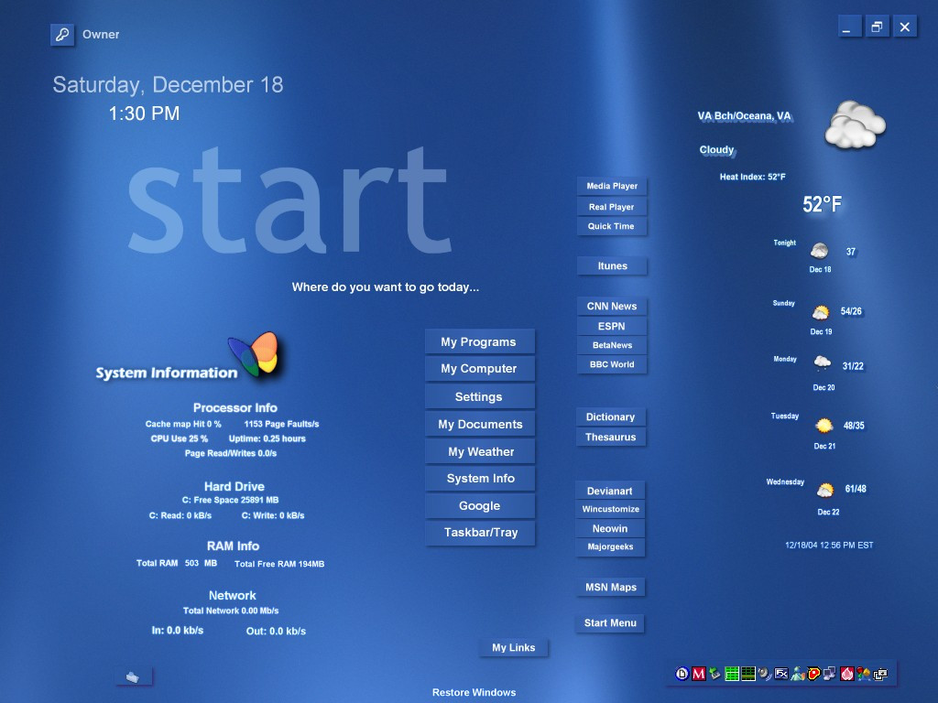Open My Computer
Screen dimensions: 938x703
[x=480, y=369]
